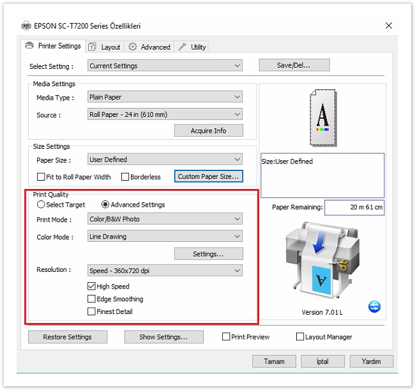This screenshot has height=390, width=415.
Task: Open the Media Type dropdown
Action: (x=165, y=97)
